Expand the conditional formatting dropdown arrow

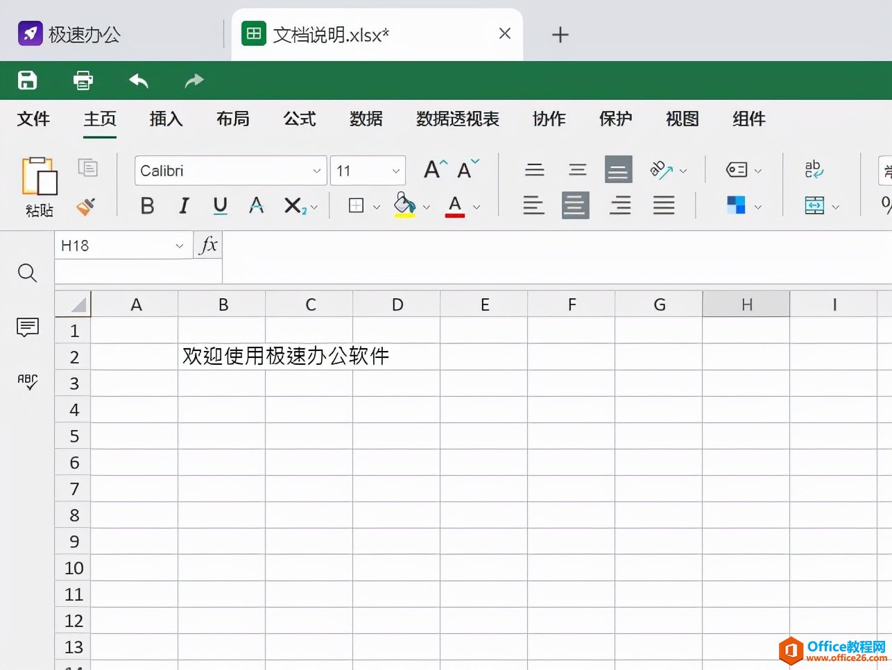pos(758,207)
